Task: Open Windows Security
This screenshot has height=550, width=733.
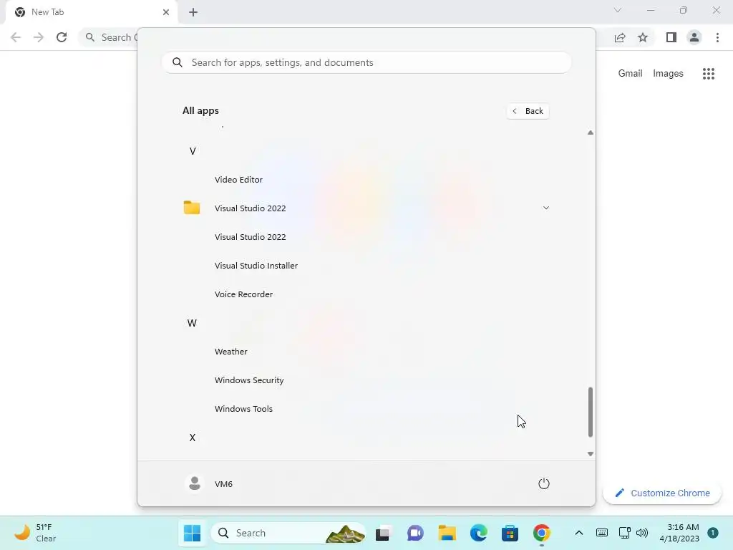Action: tap(249, 380)
